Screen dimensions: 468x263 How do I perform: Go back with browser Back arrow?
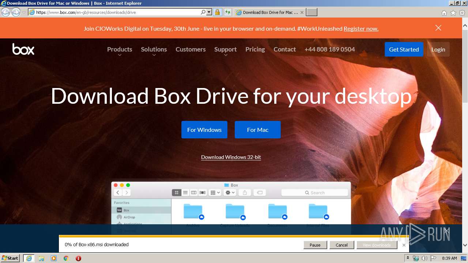(x=5, y=12)
